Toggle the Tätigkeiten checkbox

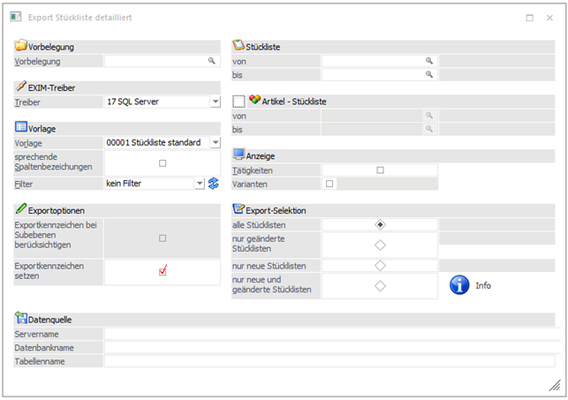tap(380, 170)
